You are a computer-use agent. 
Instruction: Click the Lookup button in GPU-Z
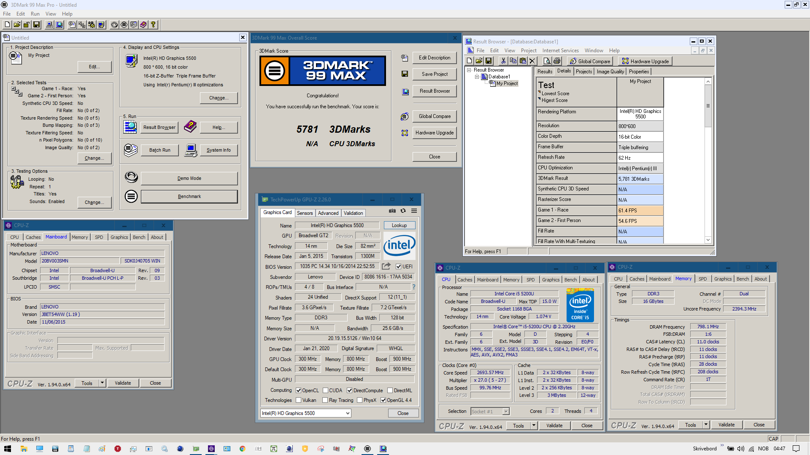[x=399, y=225]
